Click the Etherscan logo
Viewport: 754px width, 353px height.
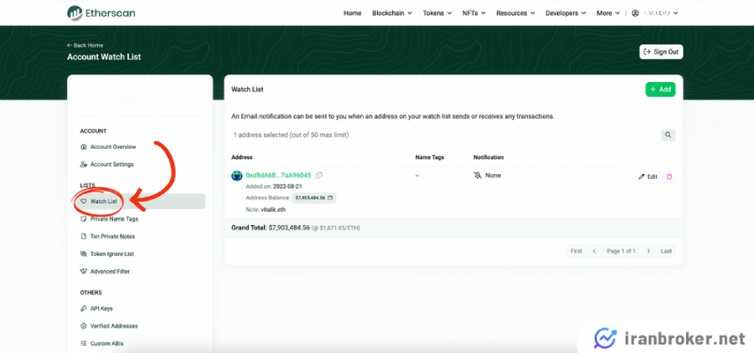click(x=101, y=13)
